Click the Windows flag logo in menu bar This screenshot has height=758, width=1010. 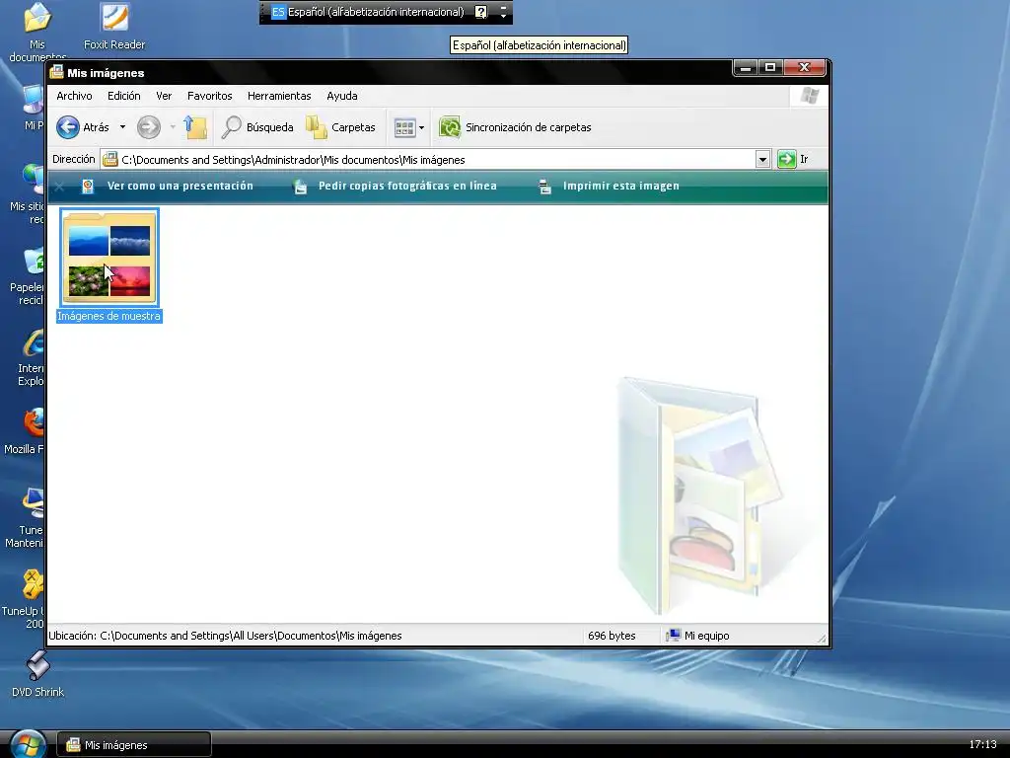809,96
